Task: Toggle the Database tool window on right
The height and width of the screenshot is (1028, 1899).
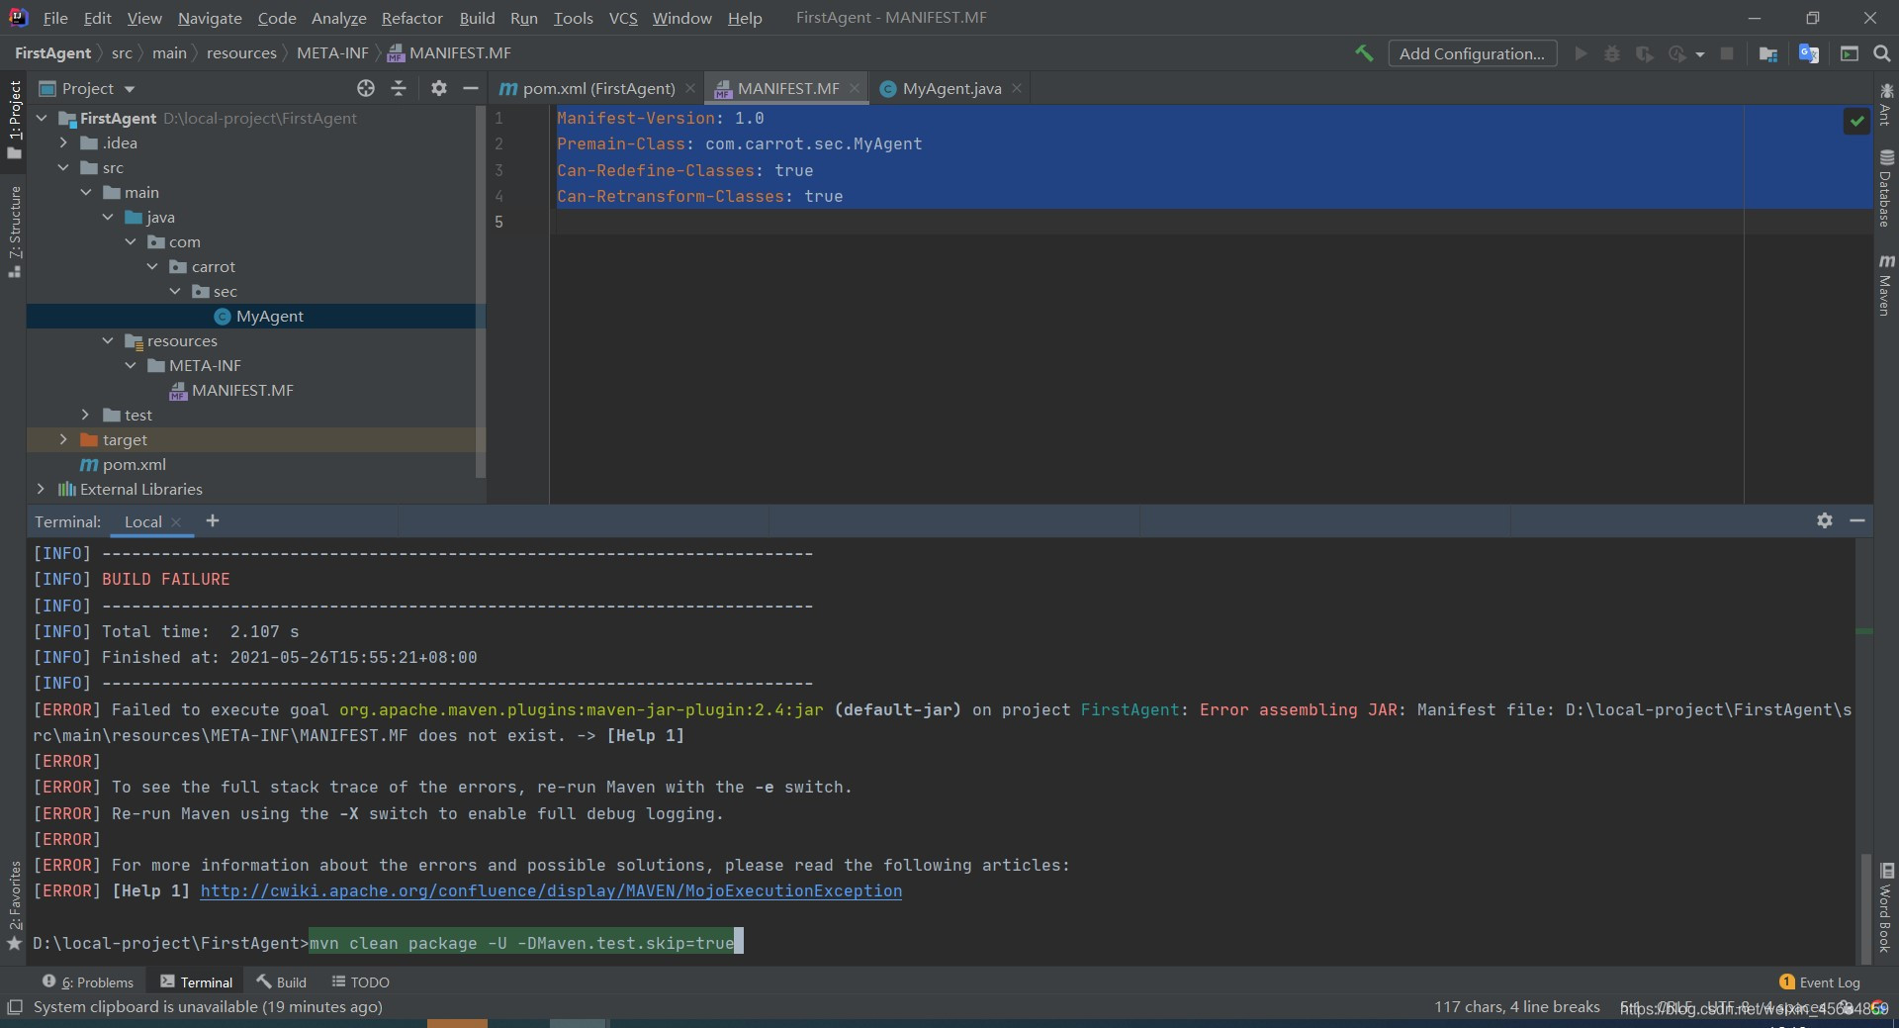Action: click(1886, 189)
